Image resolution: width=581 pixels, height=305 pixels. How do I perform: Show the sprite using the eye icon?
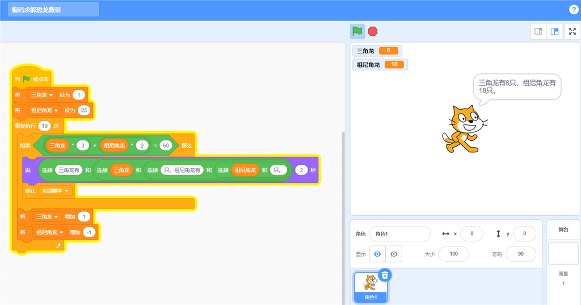(x=377, y=254)
